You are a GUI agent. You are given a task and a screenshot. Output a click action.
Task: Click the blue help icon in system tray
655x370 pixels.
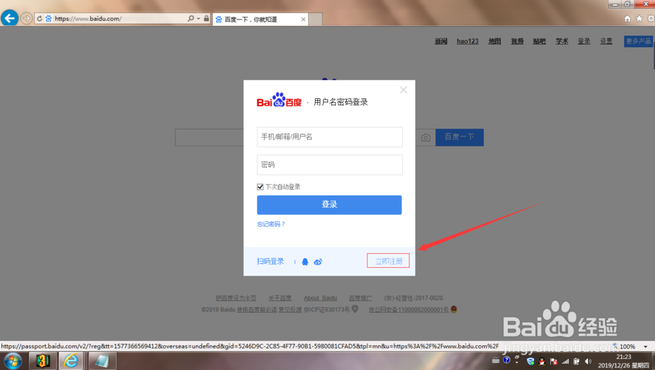[x=507, y=360]
